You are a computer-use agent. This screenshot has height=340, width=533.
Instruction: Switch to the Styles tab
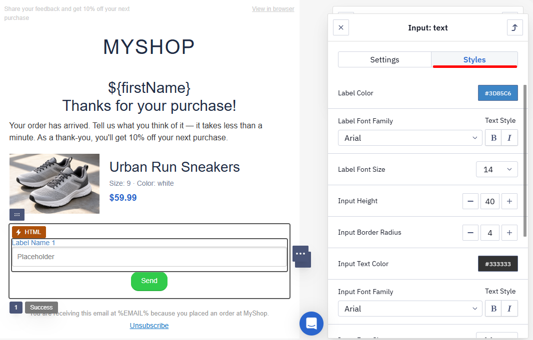click(474, 60)
